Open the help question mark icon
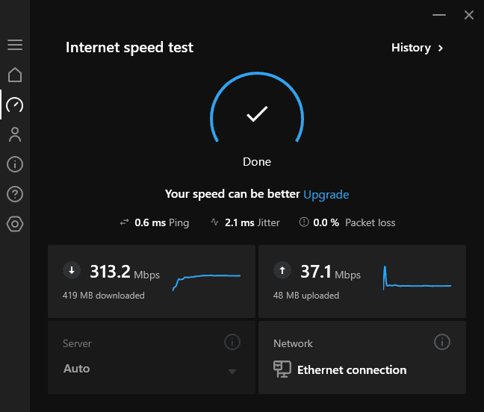Screen dimensions: 484x412 (x=15, y=194)
